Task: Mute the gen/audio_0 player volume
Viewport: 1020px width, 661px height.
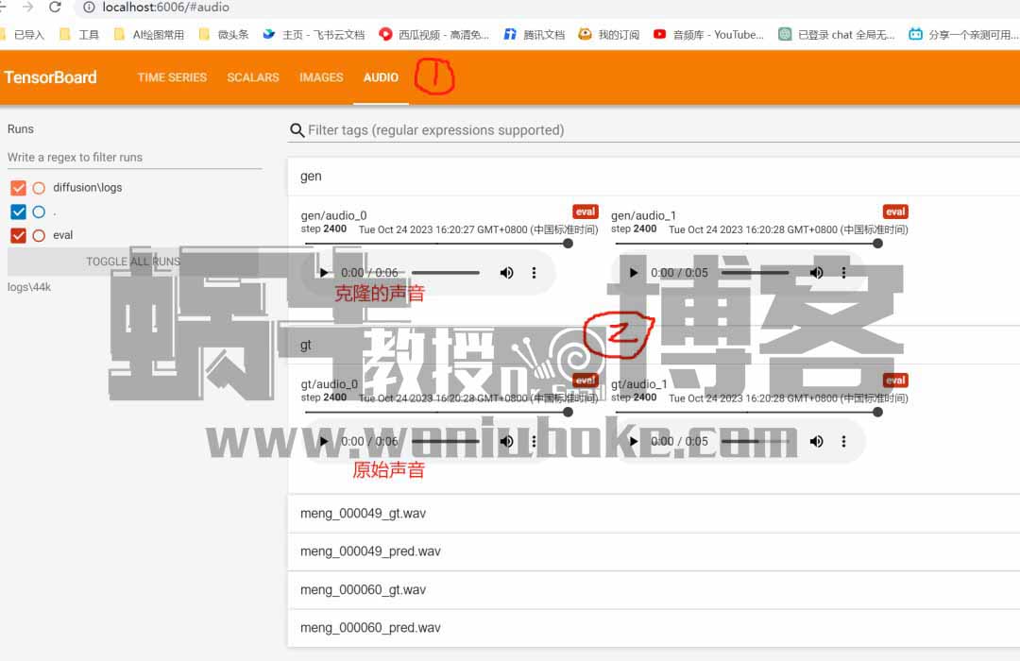Action: pyautogui.click(x=507, y=273)
